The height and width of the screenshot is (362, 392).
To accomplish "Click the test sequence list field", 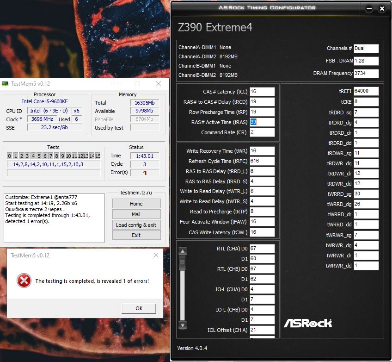I will click(x=54, y=164).
